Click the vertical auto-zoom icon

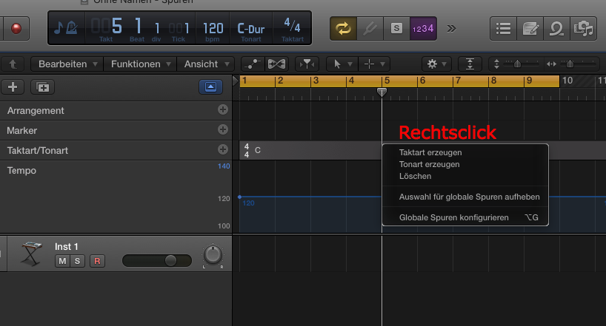point(470,64)
